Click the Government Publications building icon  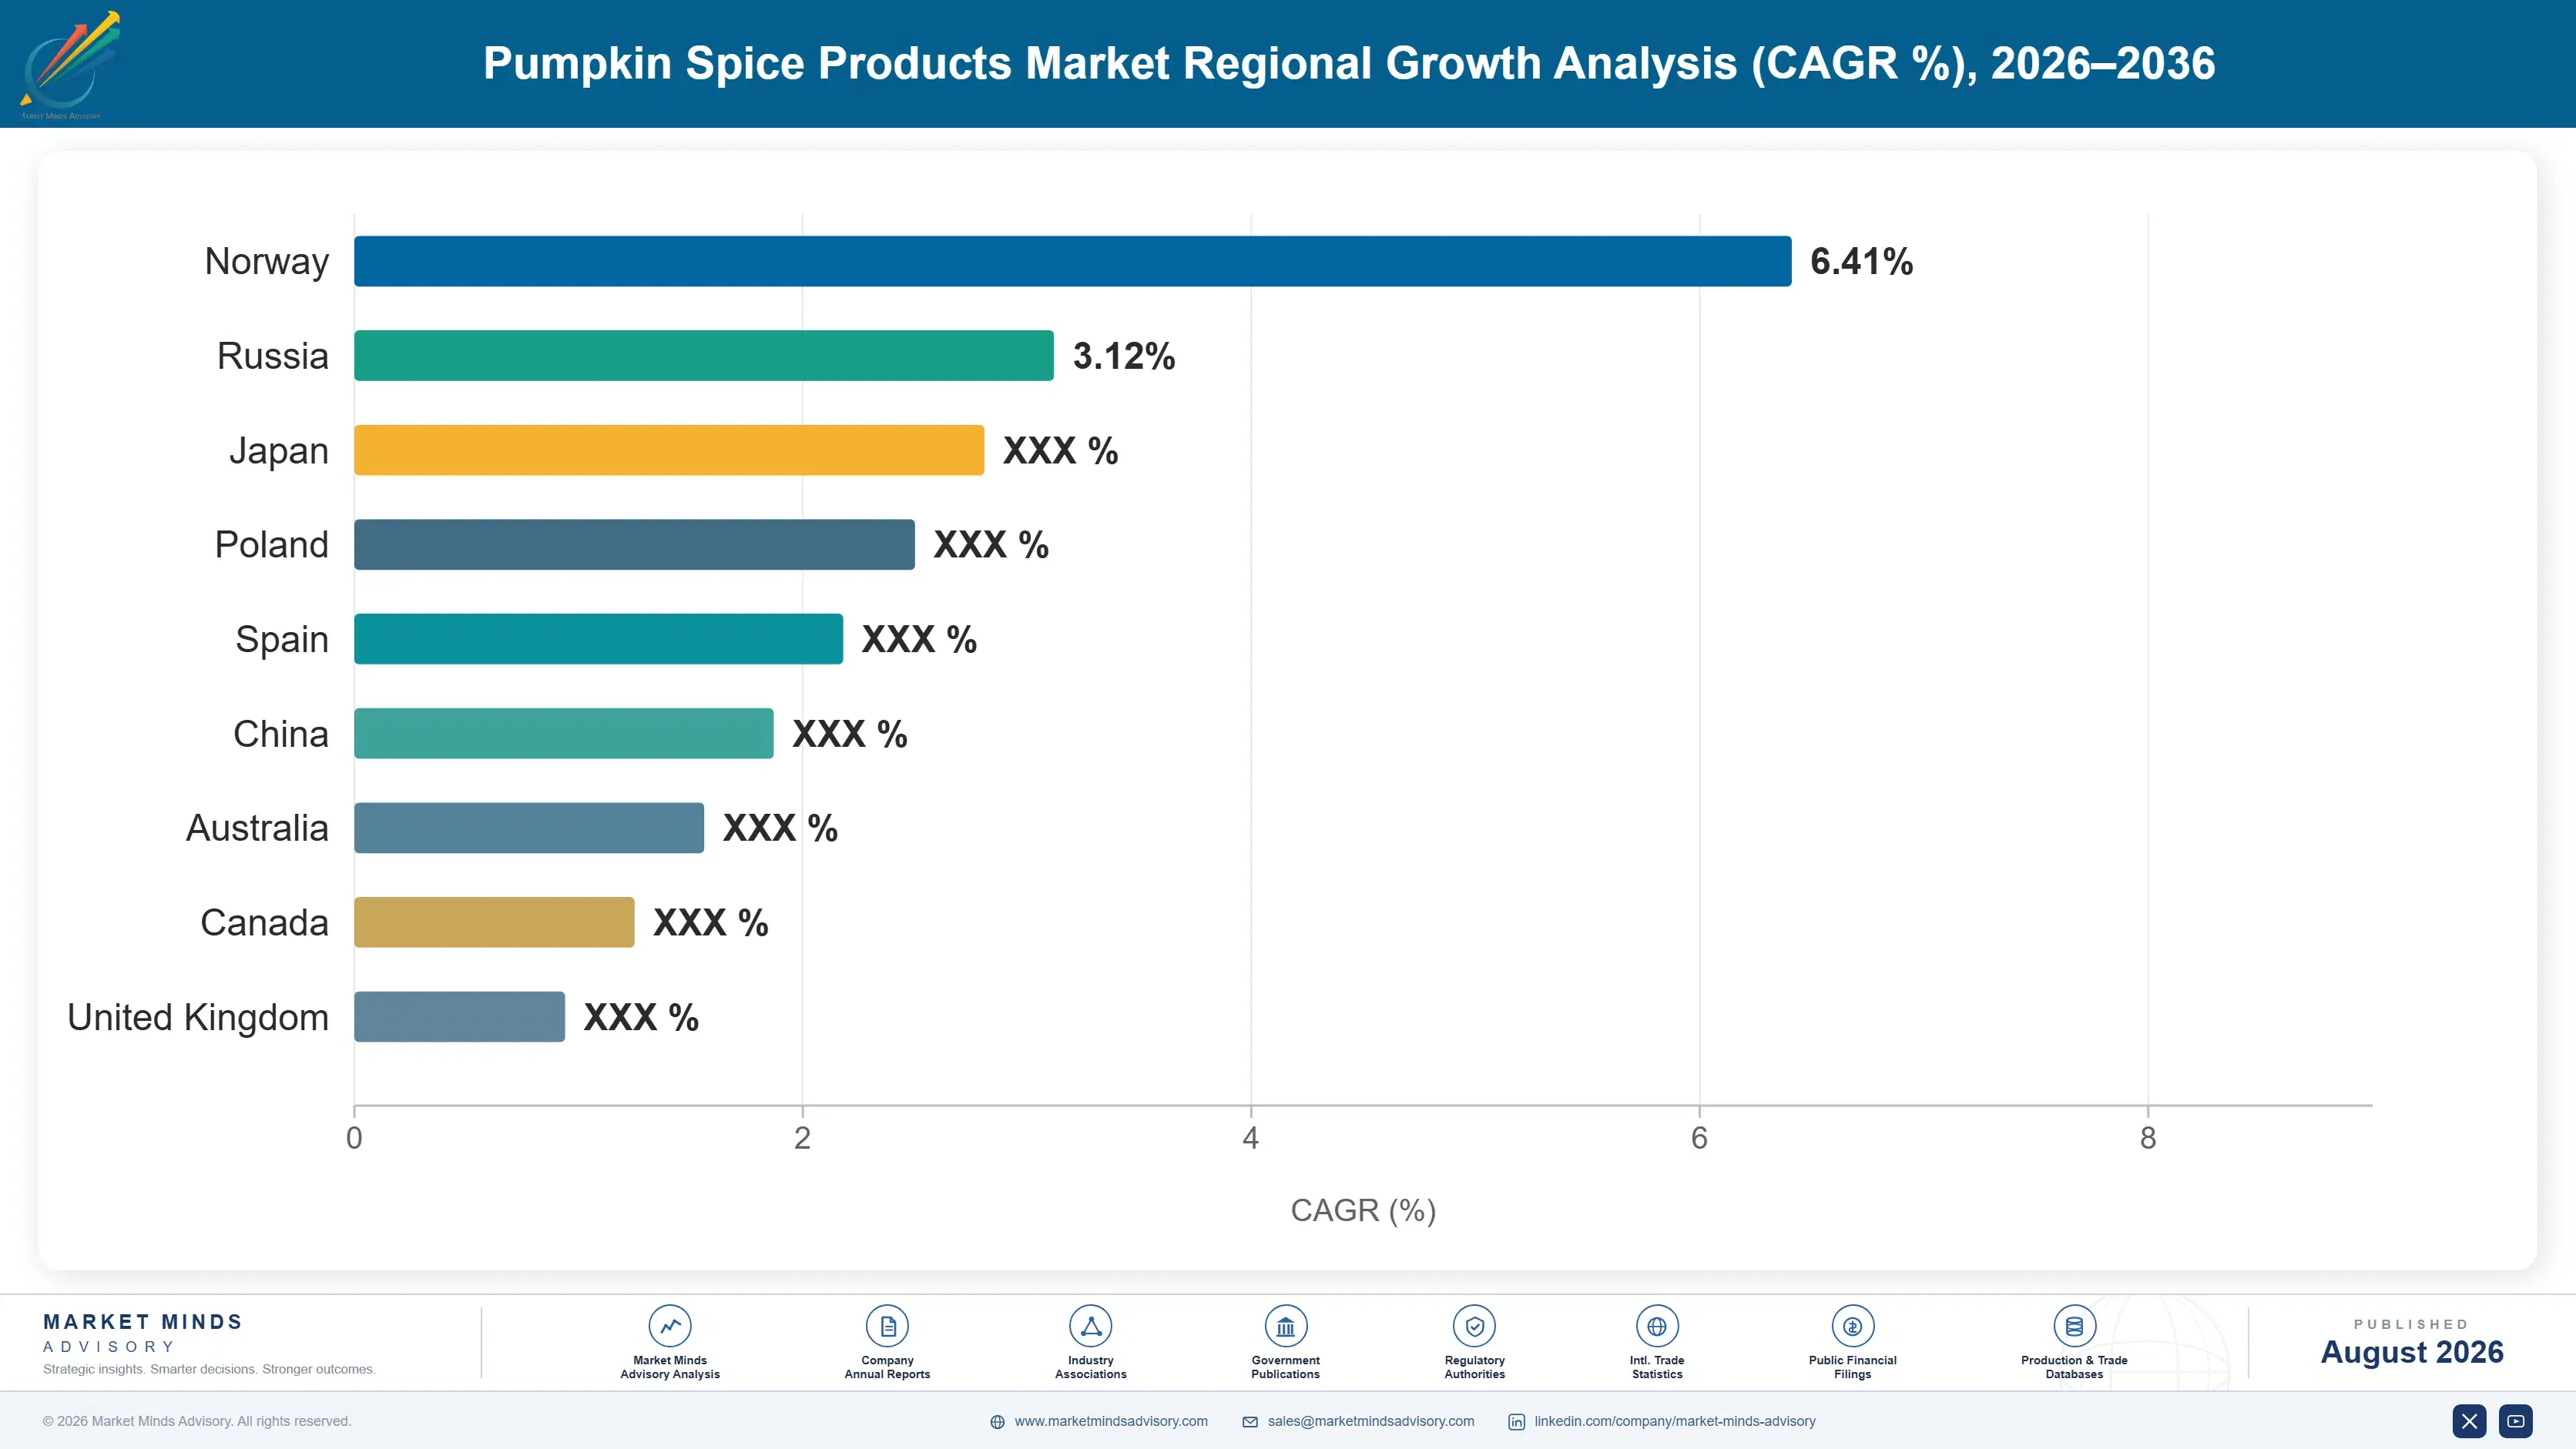click(1285, 1326)
